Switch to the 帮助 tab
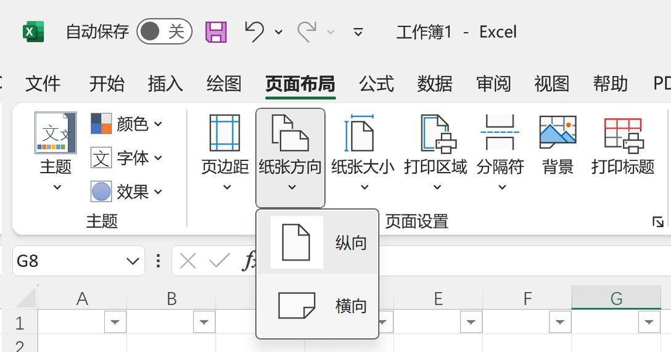This screenshot has height=352, width=671. pyautogui.click(x=610, y=83)
